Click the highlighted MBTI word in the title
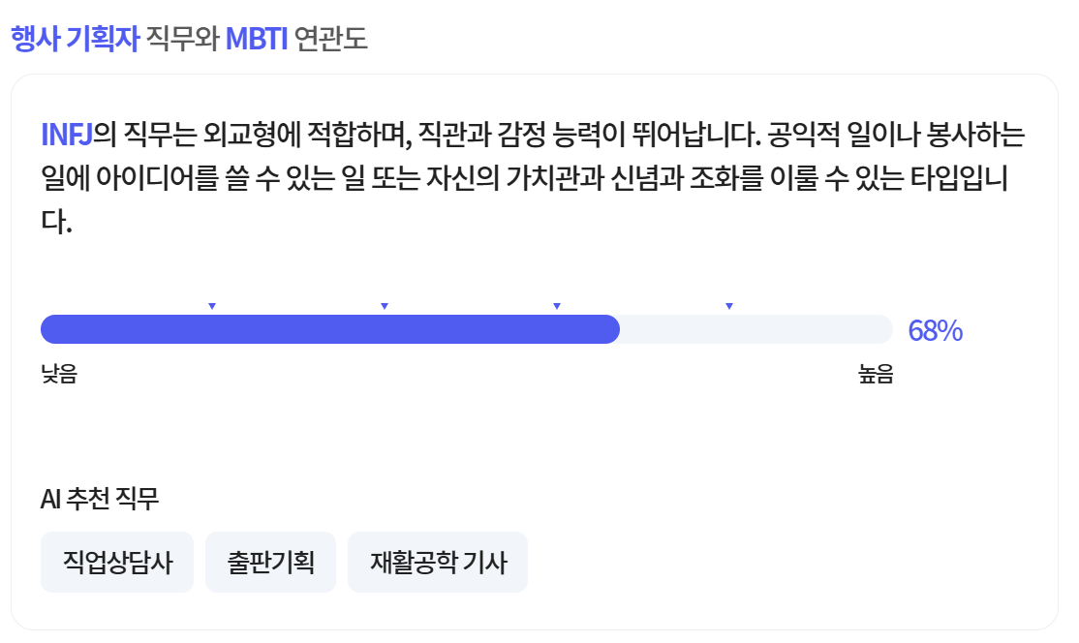The image size is (1079, 643). [257, 39]
